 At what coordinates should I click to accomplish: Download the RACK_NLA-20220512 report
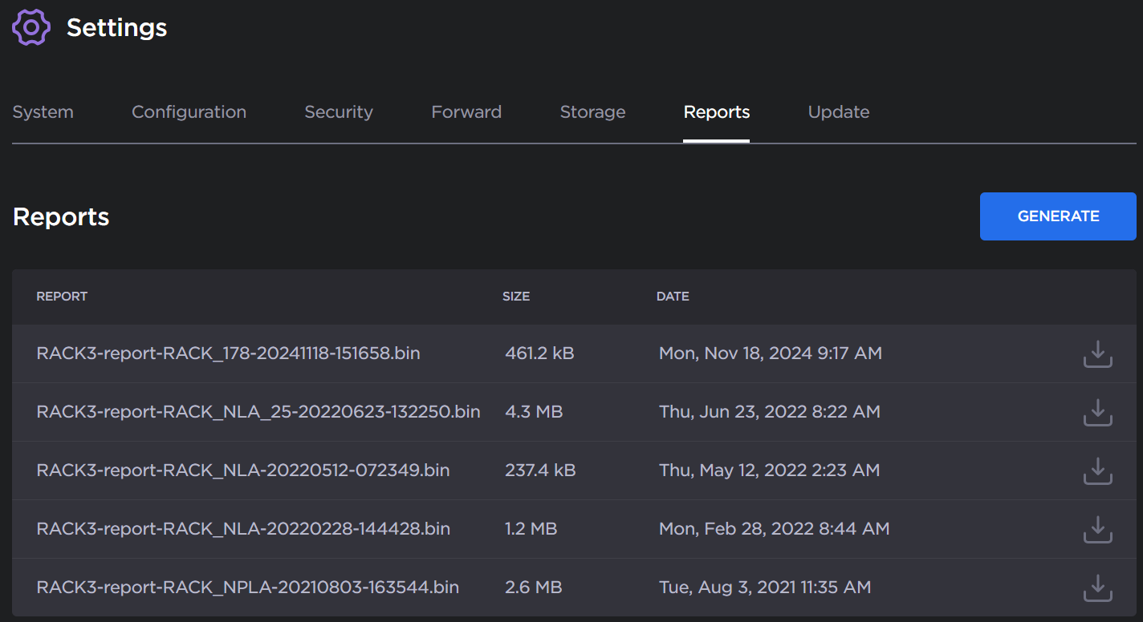click(1097, 471)
